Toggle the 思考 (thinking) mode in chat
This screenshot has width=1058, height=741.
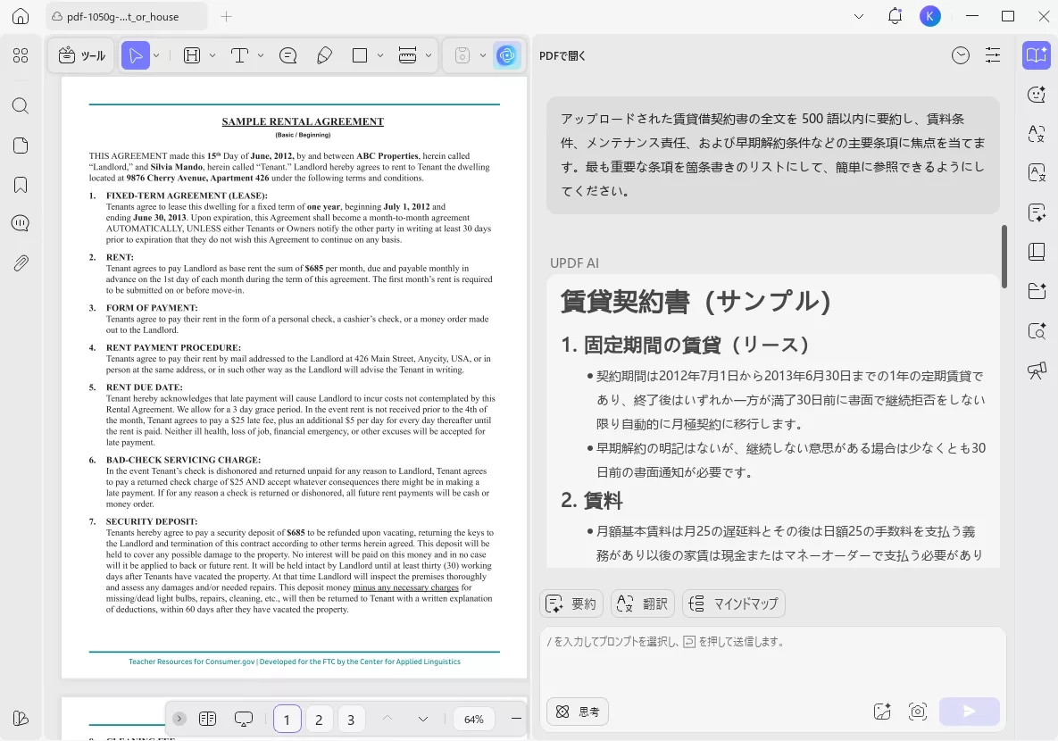577,712
